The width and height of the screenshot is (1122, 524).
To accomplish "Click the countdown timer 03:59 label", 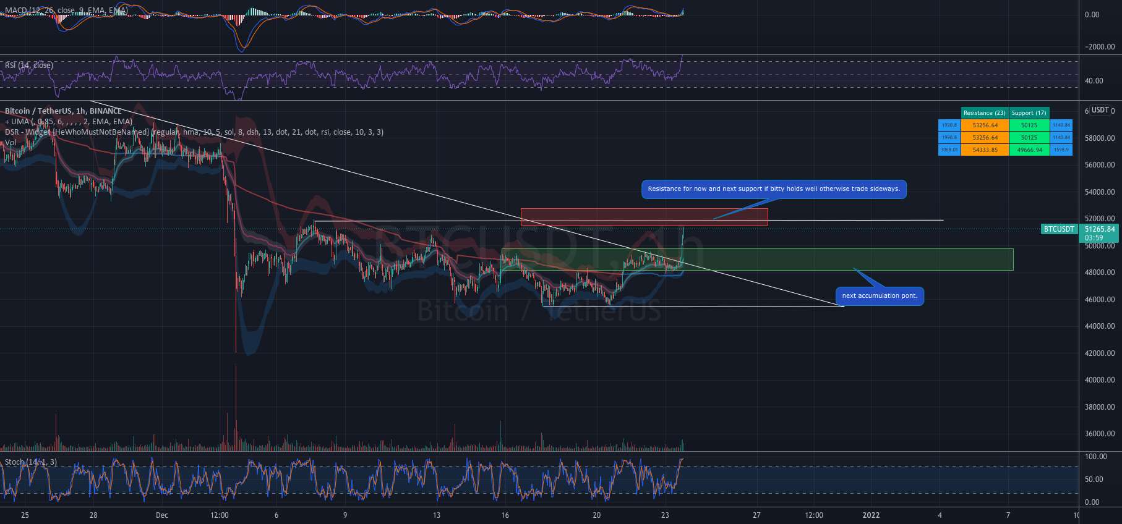I will 1094,238.
